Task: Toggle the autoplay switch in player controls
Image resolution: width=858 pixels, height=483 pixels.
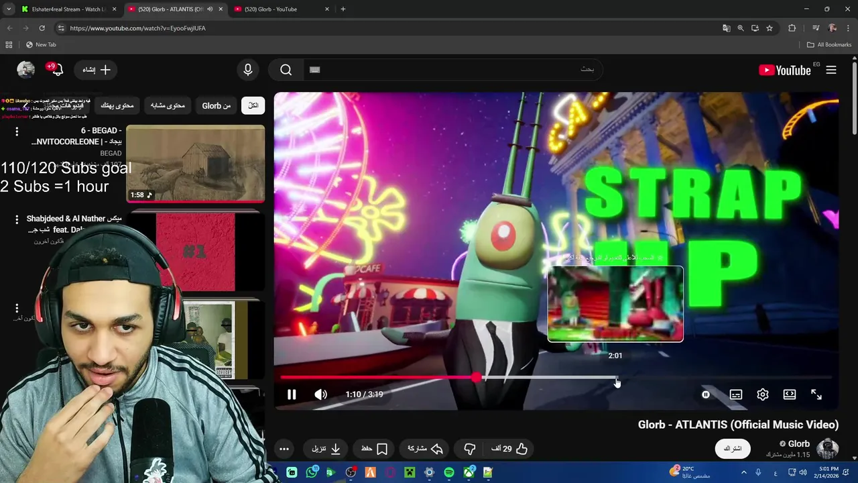Action: point(706,394)
